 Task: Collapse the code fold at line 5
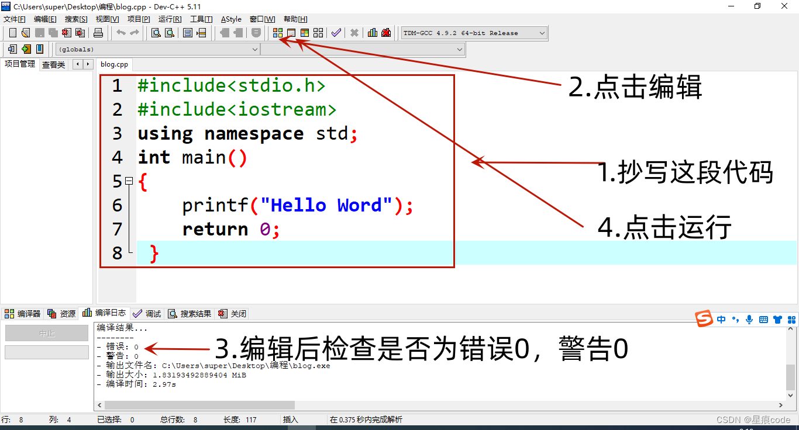tap(129, 182)
